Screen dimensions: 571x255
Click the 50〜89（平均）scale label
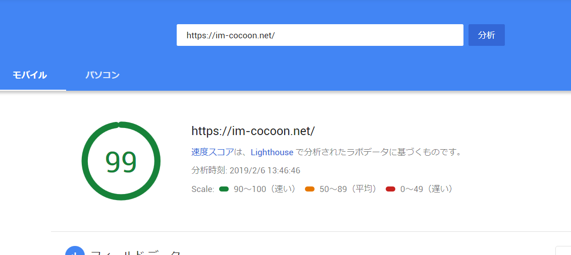point(348,189)
